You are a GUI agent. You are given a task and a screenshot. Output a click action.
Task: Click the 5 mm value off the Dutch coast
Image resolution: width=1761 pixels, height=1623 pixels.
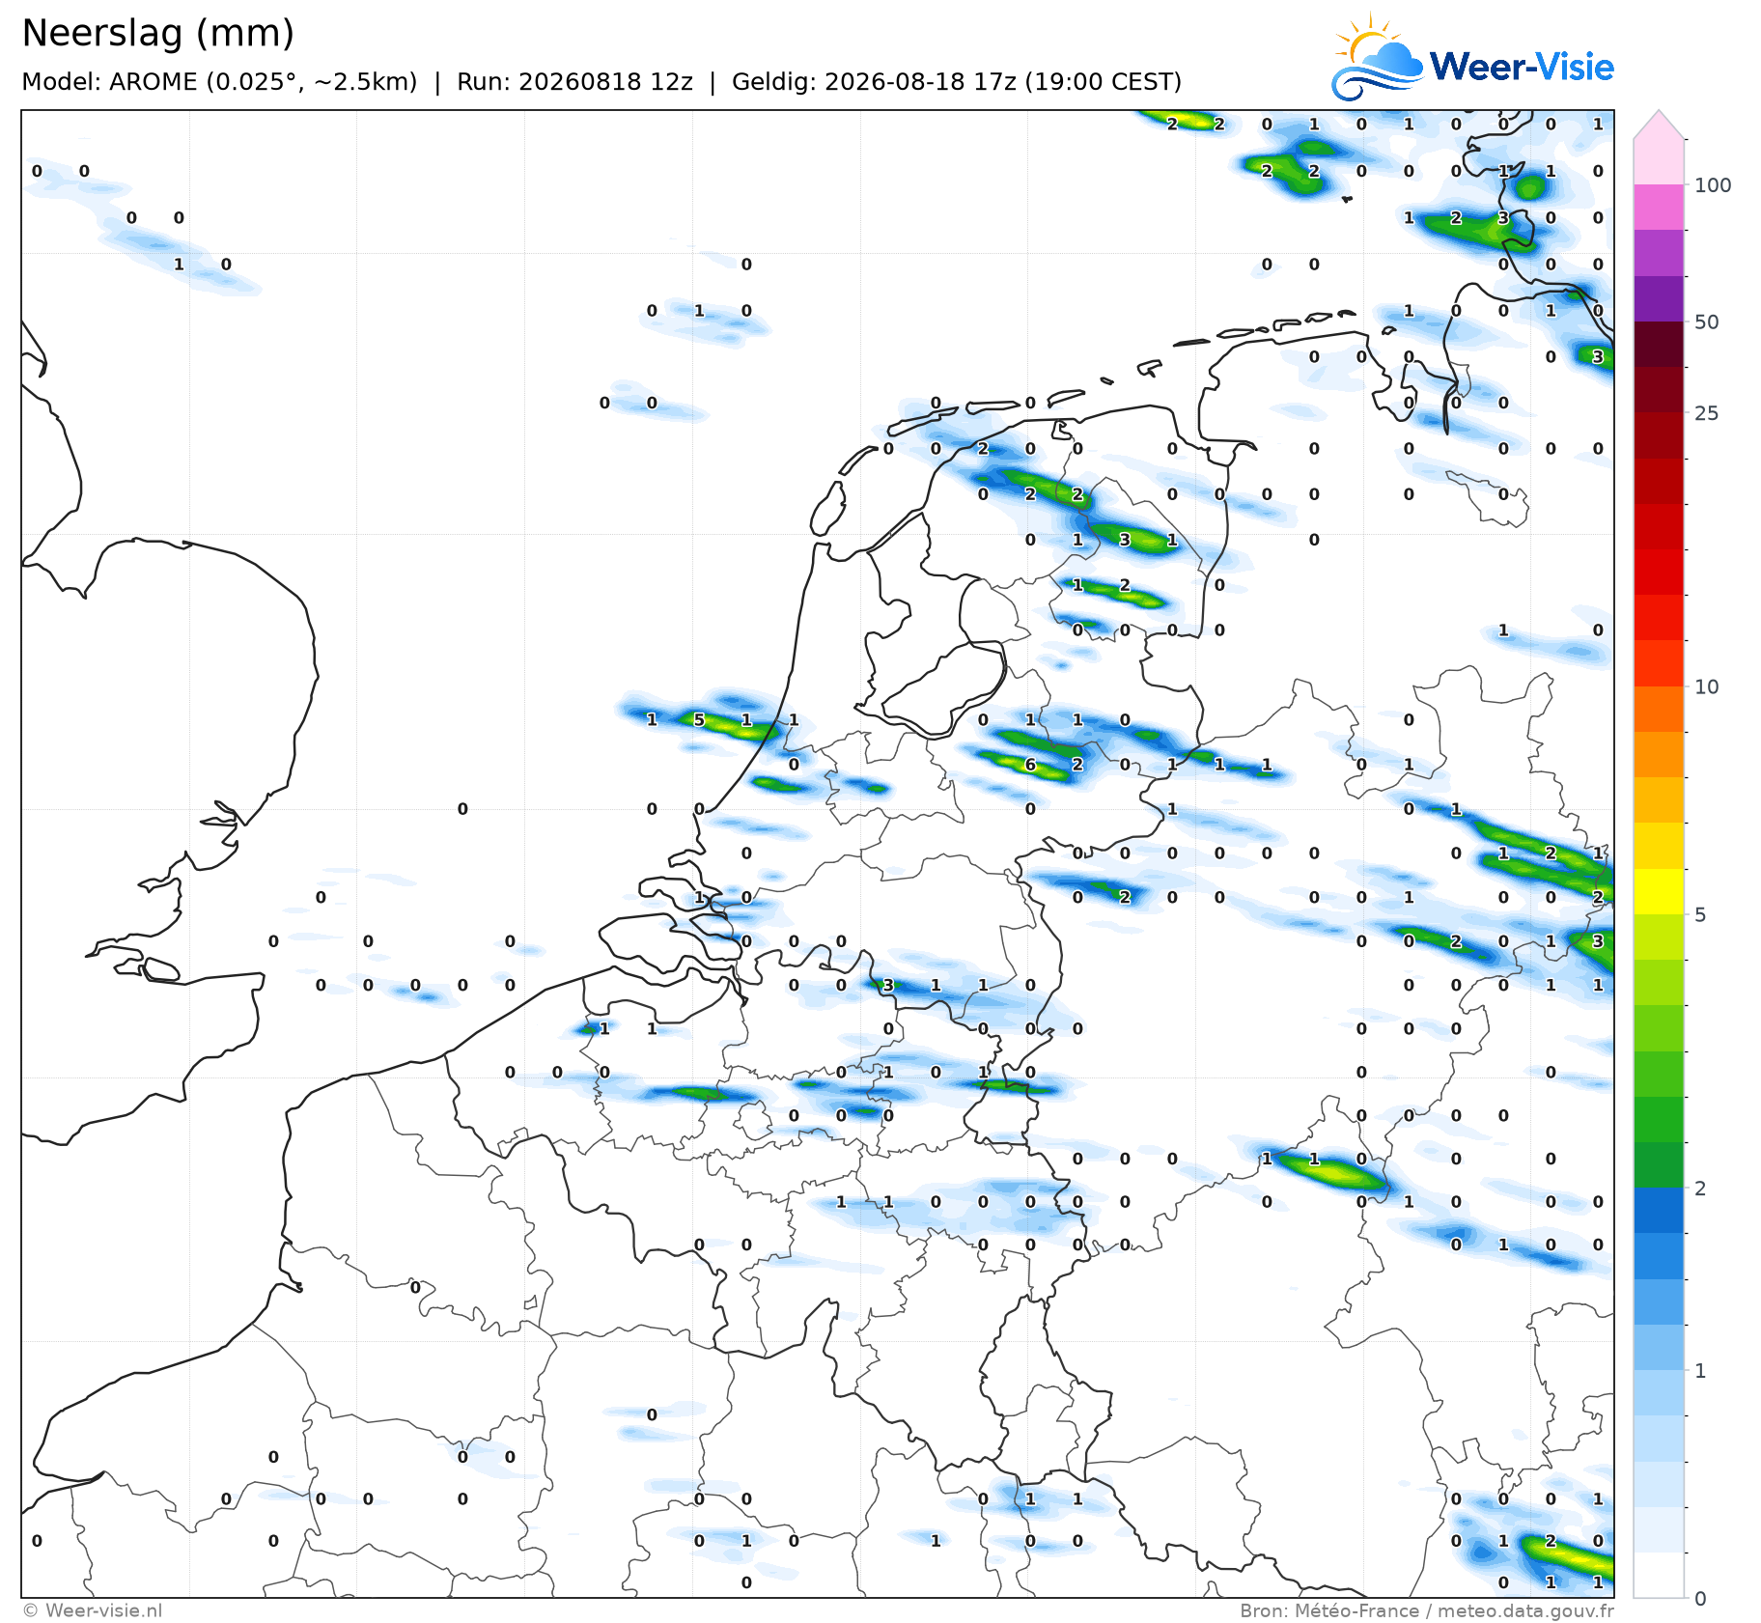[x=699, y=720]
